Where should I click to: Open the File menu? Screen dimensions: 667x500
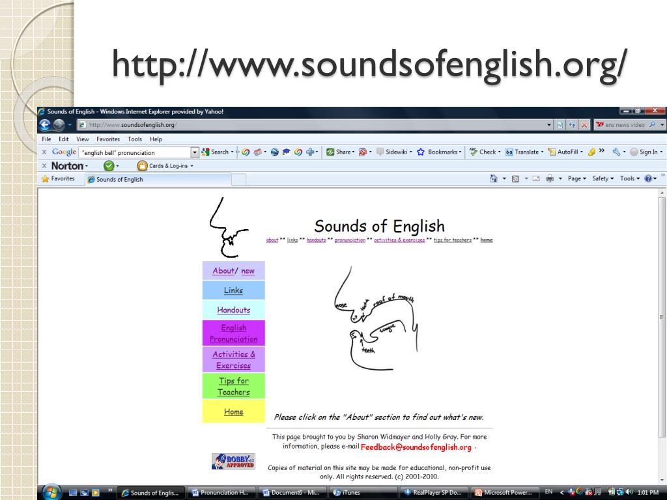click(46, 139)
